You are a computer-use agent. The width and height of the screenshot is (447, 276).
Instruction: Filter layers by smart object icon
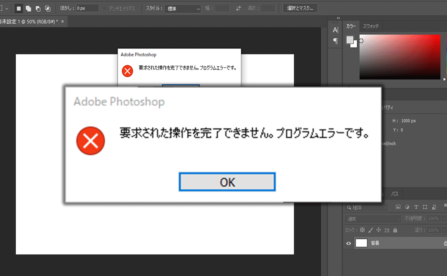click(x=434, y=207)
